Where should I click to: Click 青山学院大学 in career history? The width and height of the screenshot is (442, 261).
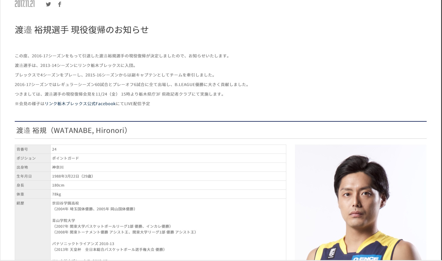click(x=63, y=220)
